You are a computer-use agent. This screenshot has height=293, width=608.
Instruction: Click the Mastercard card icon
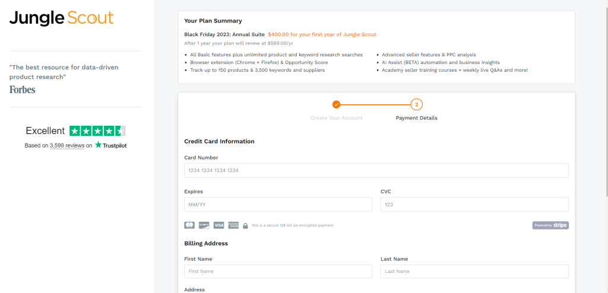pyautogui.click(x=189, y=225)
